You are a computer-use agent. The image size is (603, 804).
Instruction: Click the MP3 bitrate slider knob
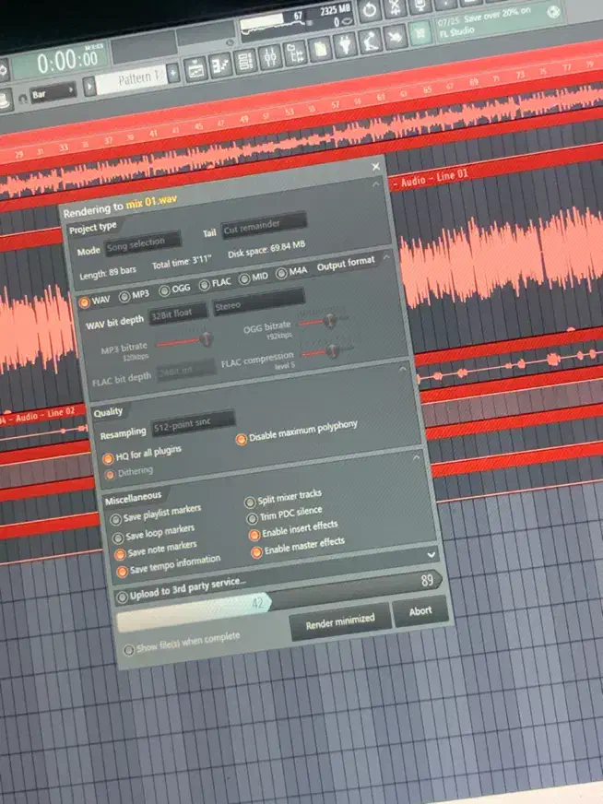click(x=207, y=338)
